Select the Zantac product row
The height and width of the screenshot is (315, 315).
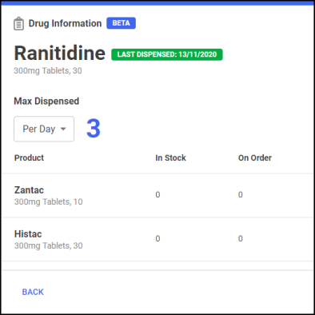157,196
